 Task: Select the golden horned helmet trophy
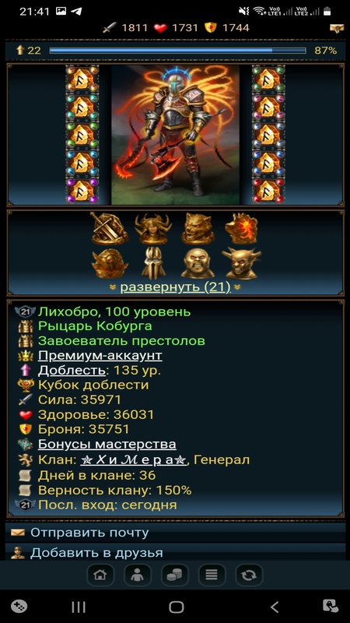pyautogui.click(x=152, y=229)
